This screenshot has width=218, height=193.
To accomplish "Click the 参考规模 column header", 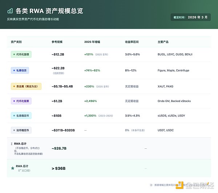I will tap(57, 42).
